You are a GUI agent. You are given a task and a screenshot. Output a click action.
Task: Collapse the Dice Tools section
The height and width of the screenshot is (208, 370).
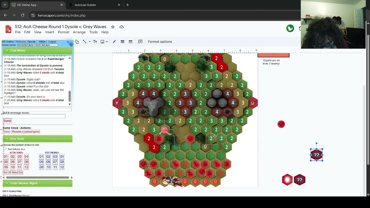point(38,139)
